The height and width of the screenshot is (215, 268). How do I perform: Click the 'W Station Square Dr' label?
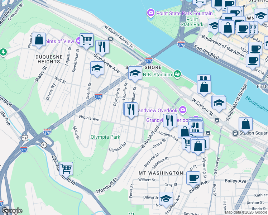coord(119,37)
